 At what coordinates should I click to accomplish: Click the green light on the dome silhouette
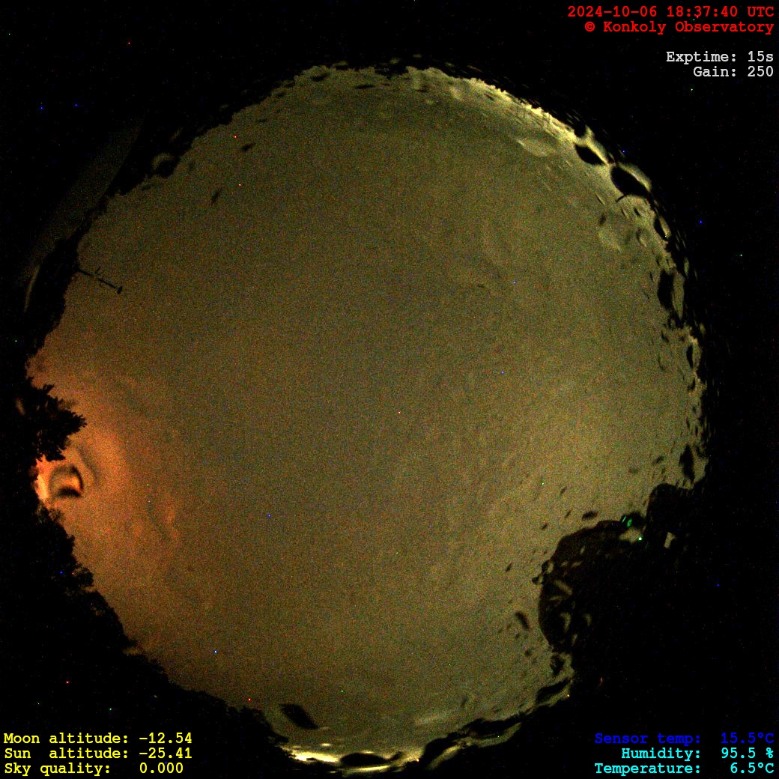point(628,521)
